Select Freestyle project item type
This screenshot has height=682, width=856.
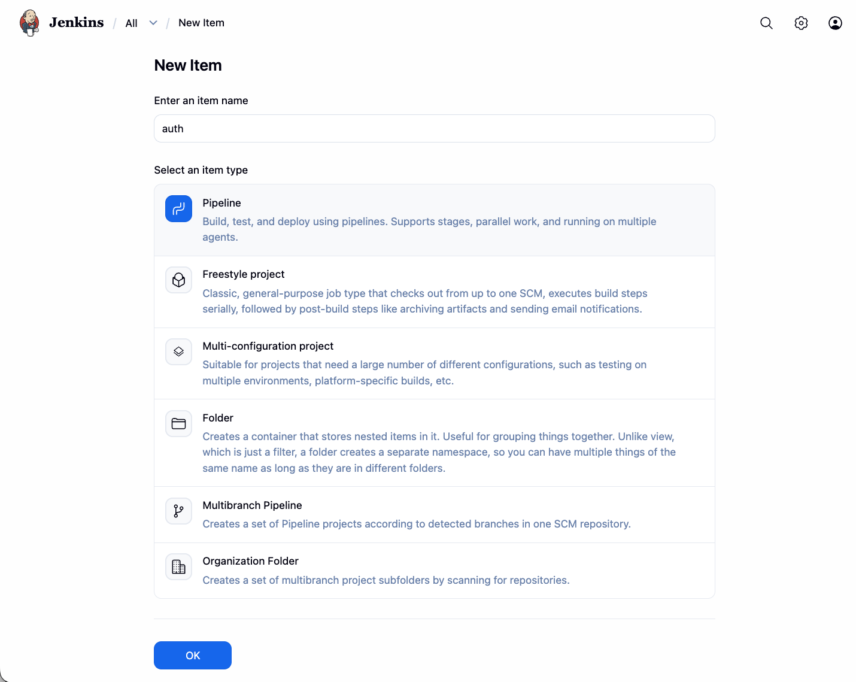[243, 274]
